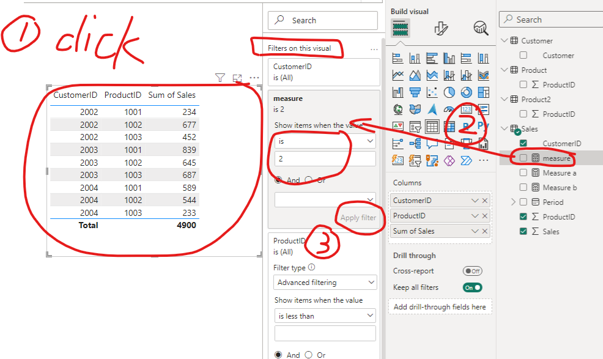Select the Stacked bar chart visual
This screenshot has height=359, width=603.
point(398,59)
